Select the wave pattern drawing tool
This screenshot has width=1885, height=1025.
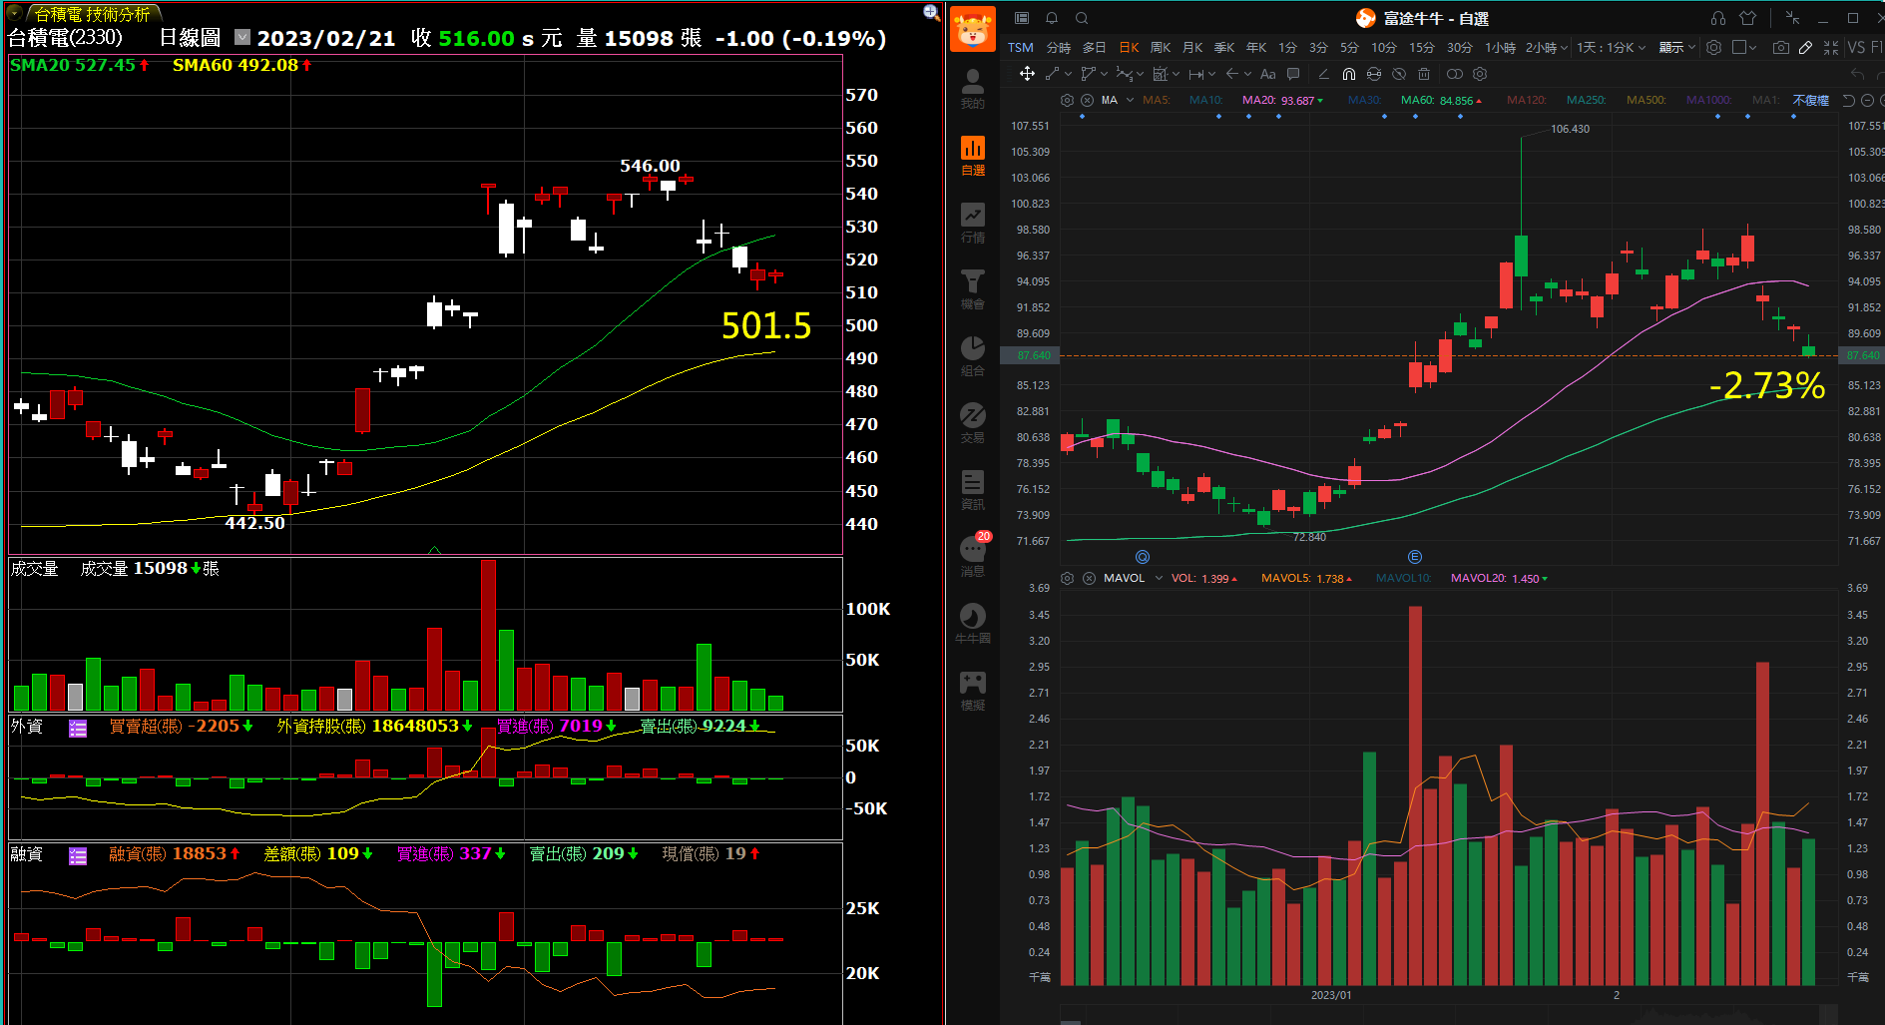1125,74
